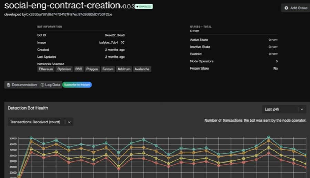
Task: Click the Log Data info icon
Action: click(x=42, y=85)
